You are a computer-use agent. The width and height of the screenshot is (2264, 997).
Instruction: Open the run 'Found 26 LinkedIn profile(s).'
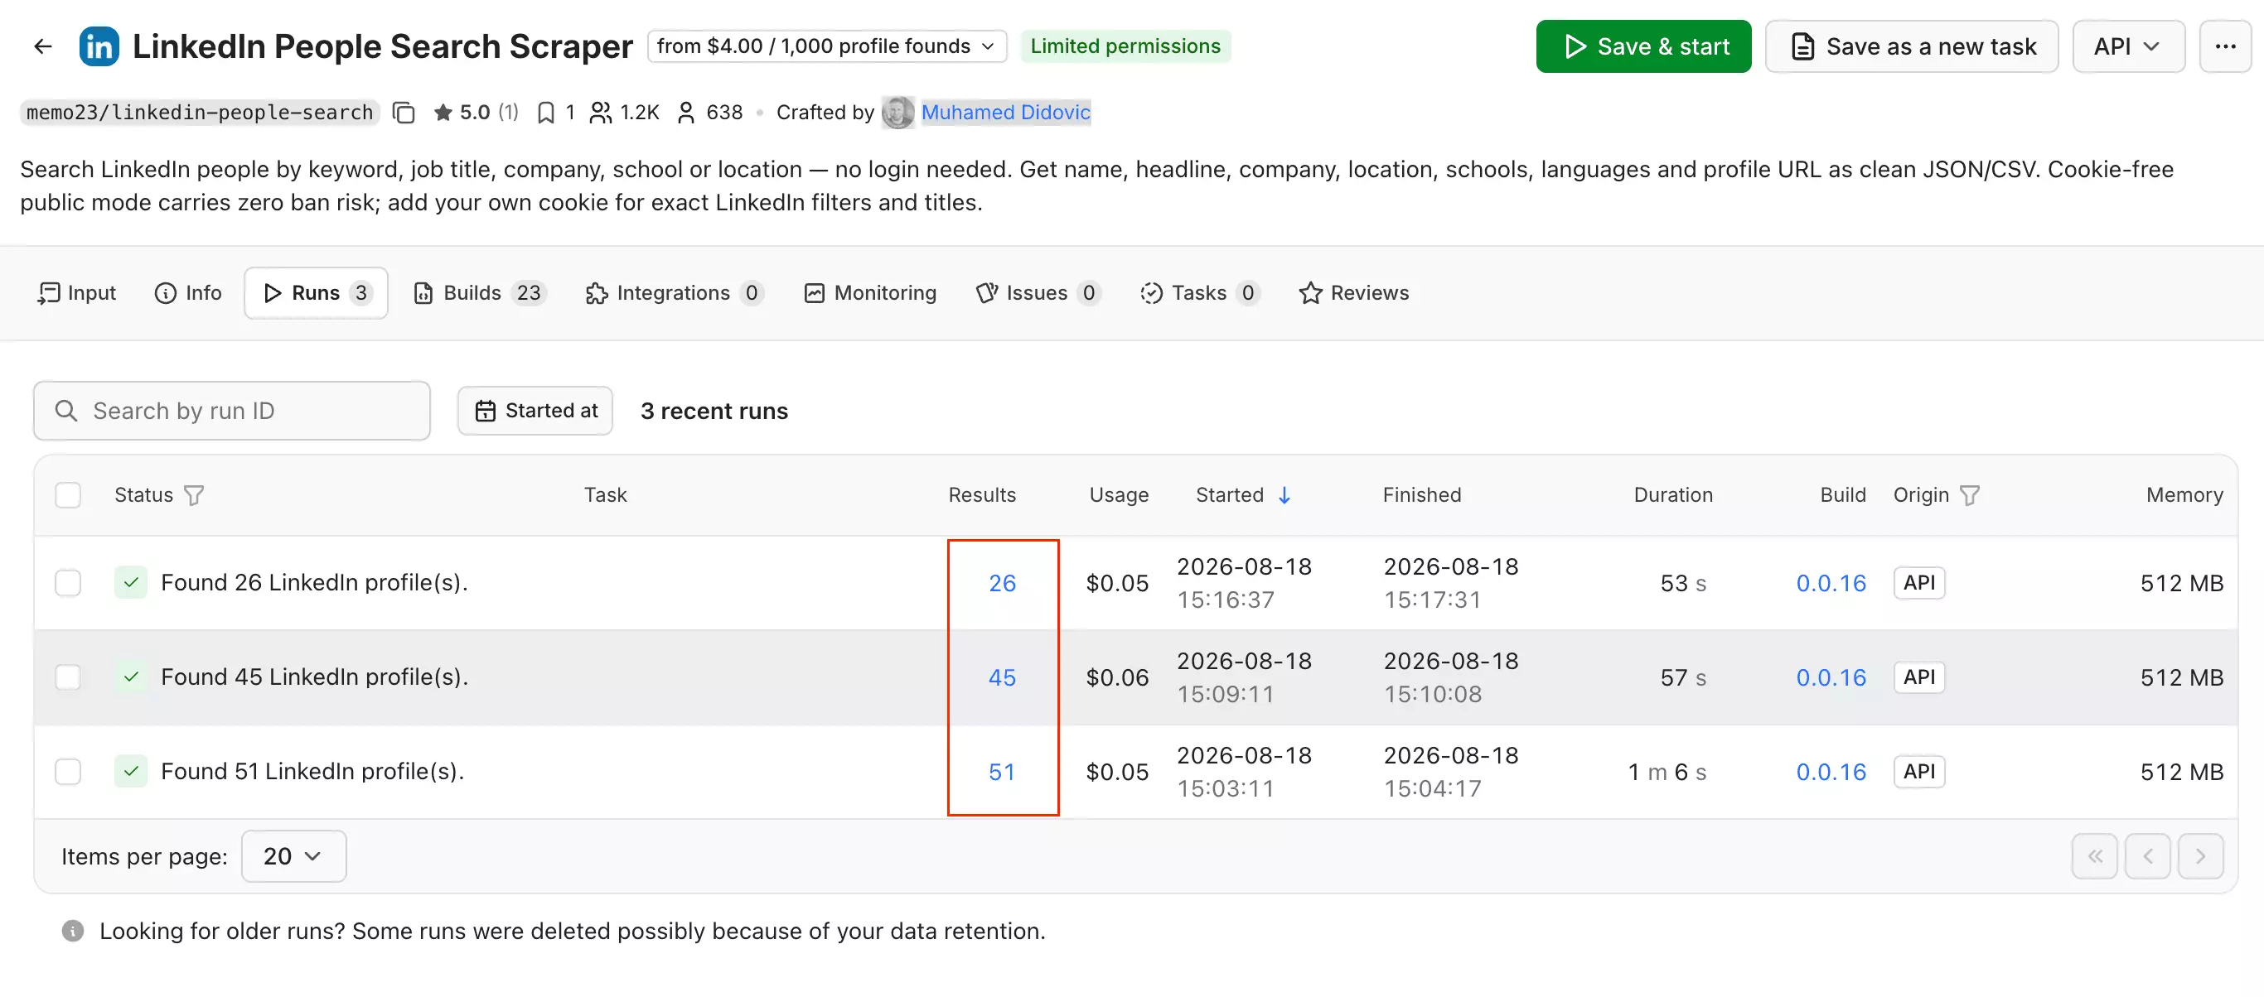(x=315, y=583)
